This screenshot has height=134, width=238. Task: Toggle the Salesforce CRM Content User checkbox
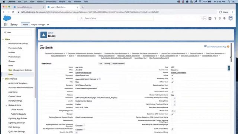[x=173, y=114]
